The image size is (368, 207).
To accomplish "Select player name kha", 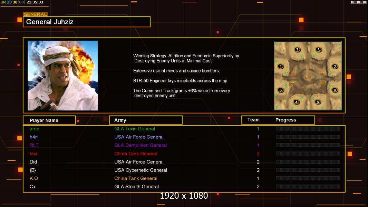I will (x=33, y=154).
